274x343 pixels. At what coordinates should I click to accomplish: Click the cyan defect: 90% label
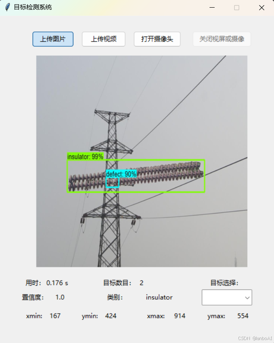pyautogui.click(x=121, y=174)
